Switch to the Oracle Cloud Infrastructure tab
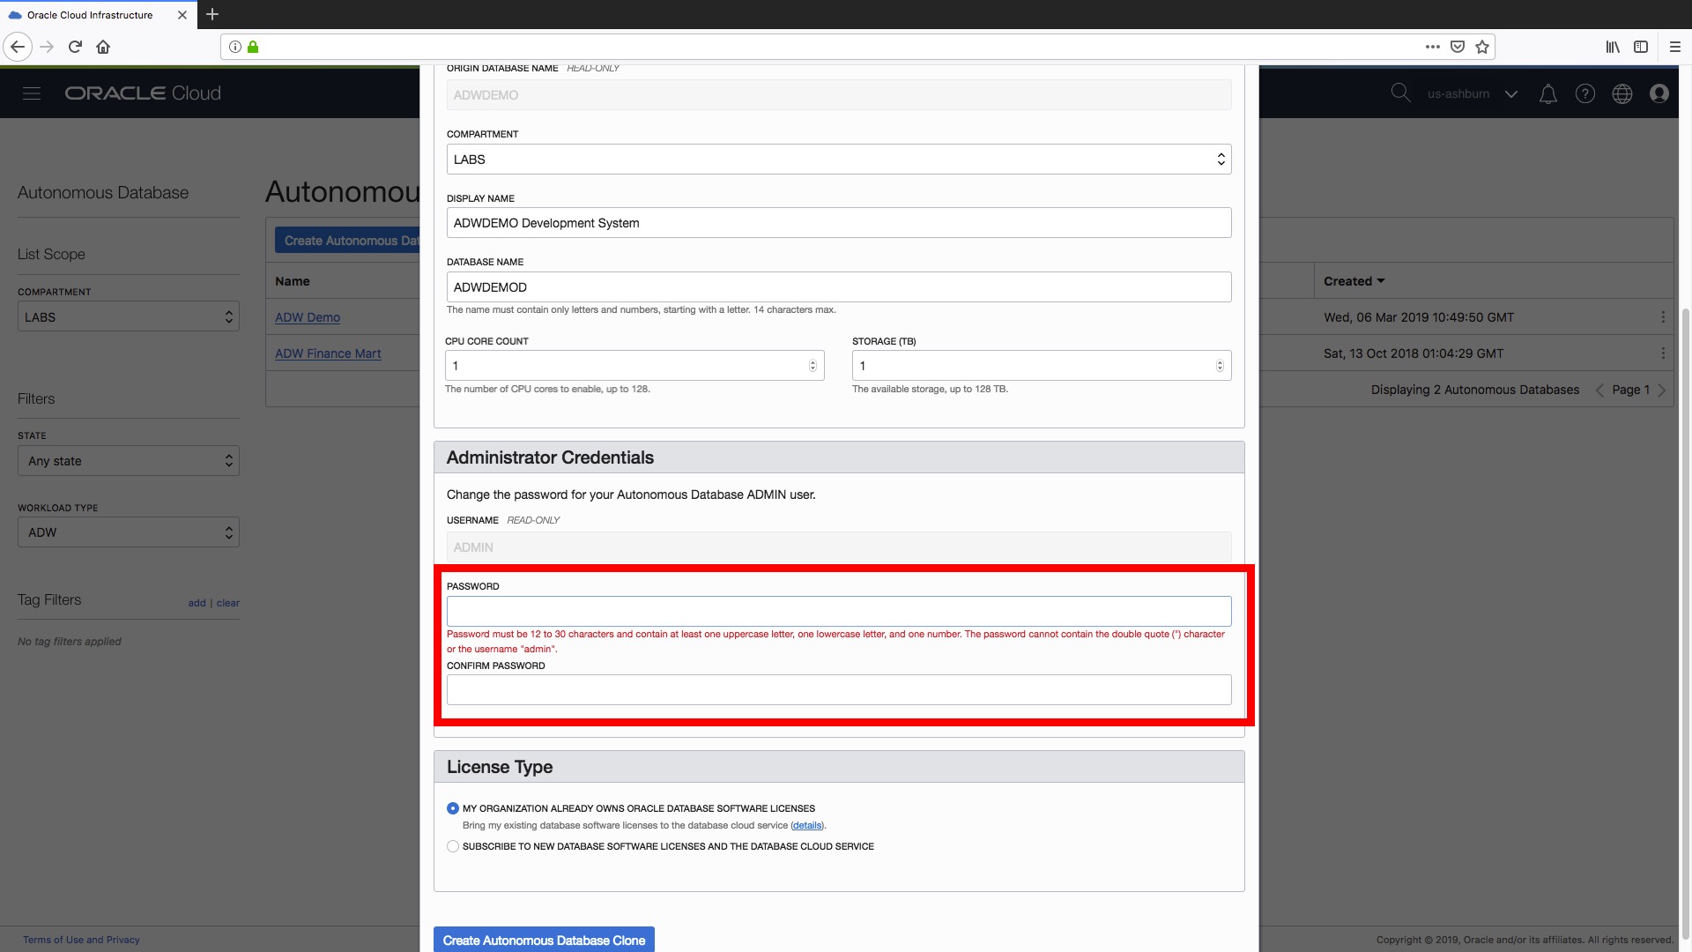This screenshot has height=952, width=1692. coord(88,14)
